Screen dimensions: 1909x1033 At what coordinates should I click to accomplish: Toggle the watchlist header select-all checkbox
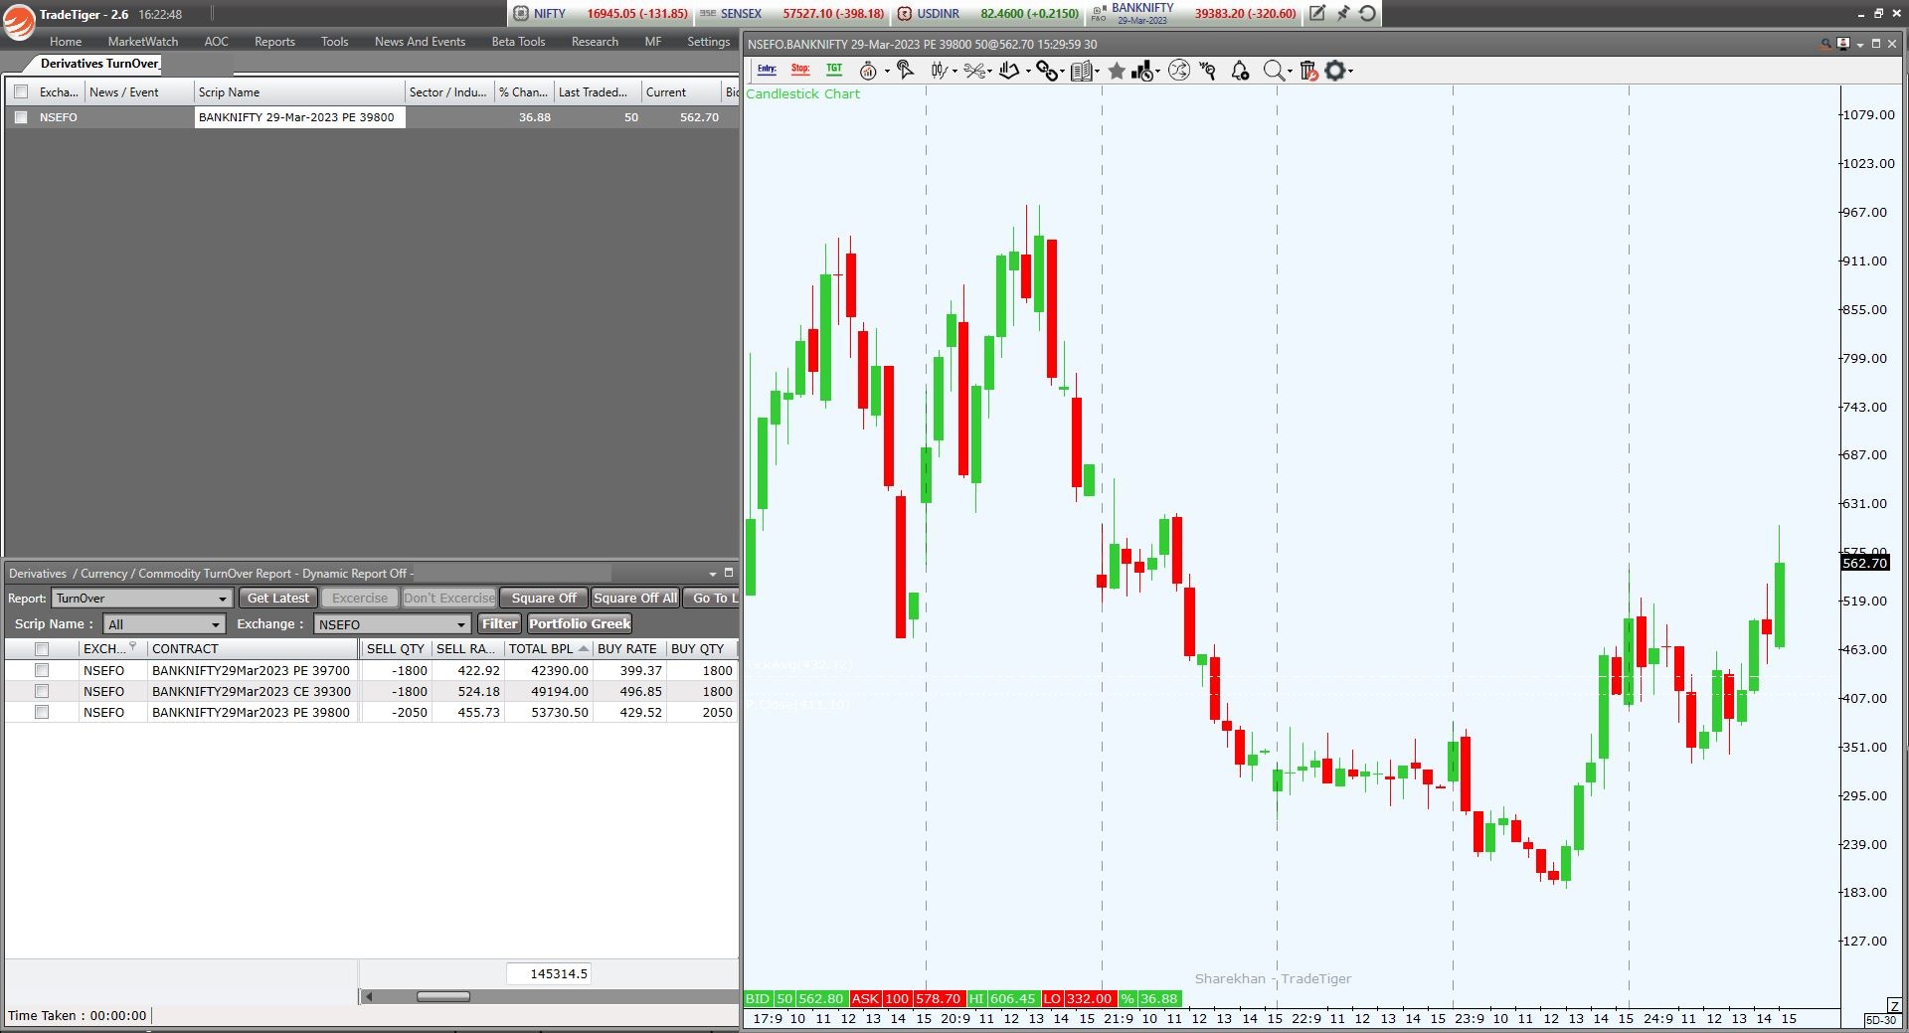click(x=21, y=91)
